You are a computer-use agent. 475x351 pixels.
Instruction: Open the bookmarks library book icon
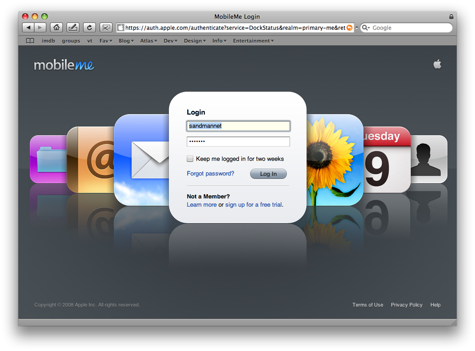[x=30, y=41]
